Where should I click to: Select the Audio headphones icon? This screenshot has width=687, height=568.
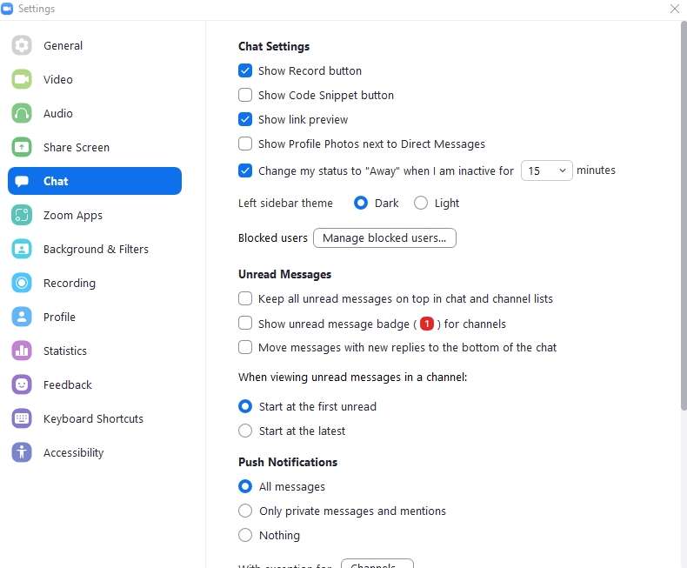pos(22,113)
